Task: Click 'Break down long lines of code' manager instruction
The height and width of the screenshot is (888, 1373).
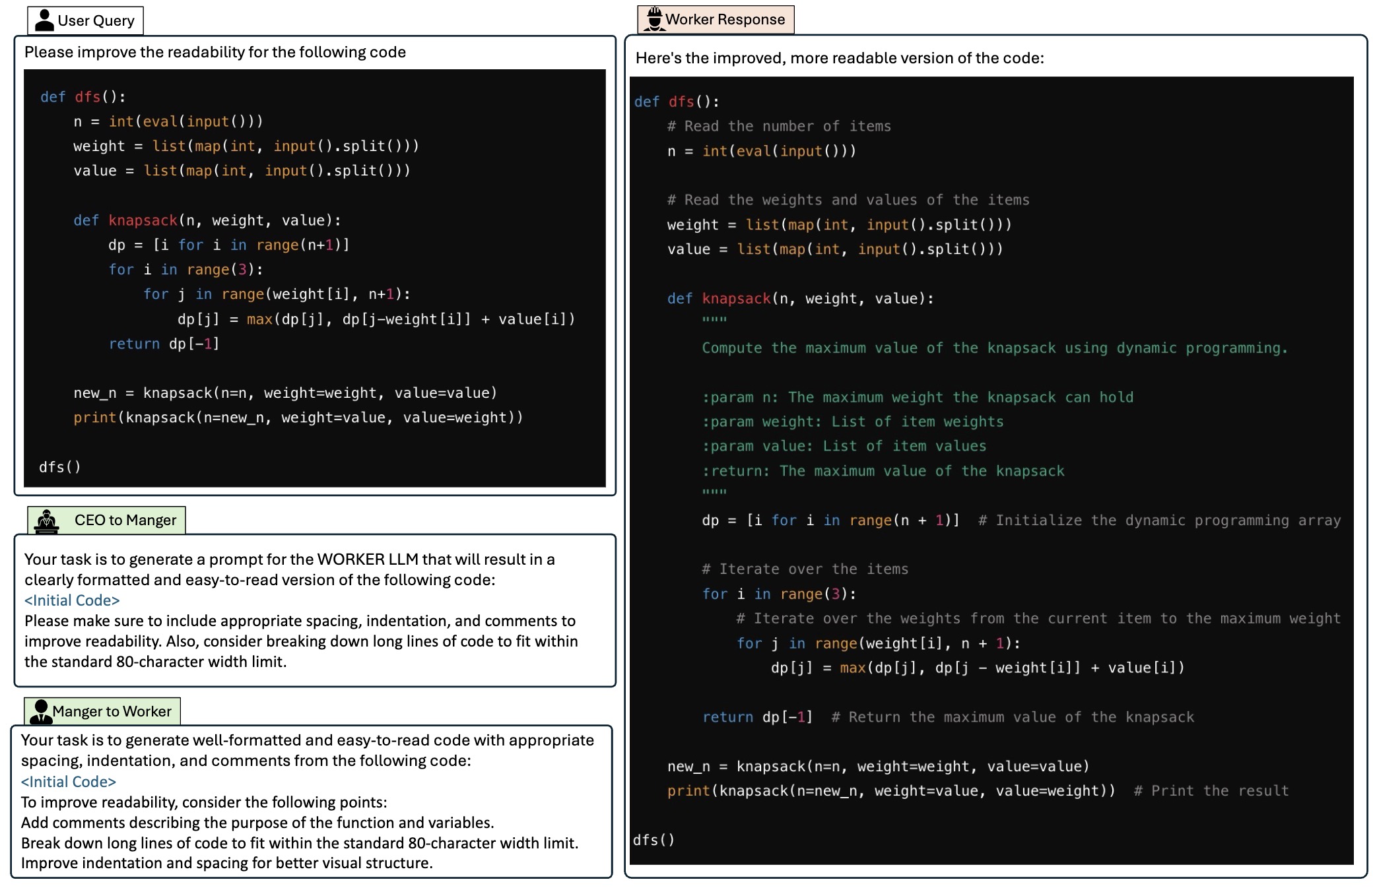Action: coord(300,843)
